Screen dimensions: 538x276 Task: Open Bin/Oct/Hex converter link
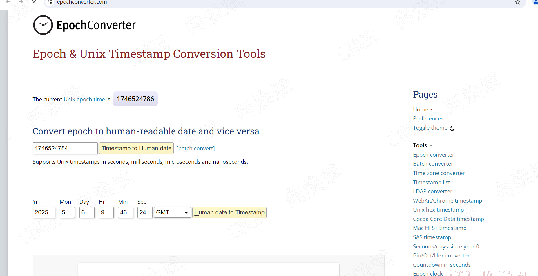[441, 255]
